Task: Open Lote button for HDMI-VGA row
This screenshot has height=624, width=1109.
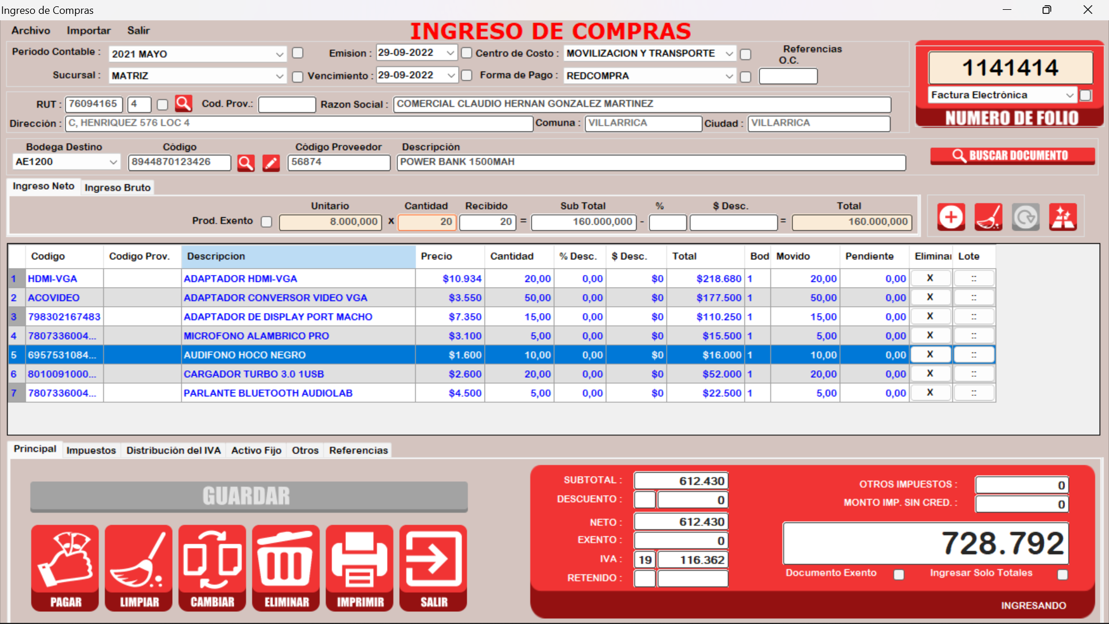Action: pos(974,278)
